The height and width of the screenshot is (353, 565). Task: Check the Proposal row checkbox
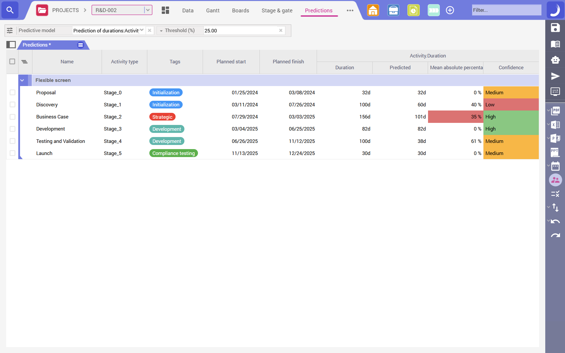pyautogui.click(x=12, y=93)
